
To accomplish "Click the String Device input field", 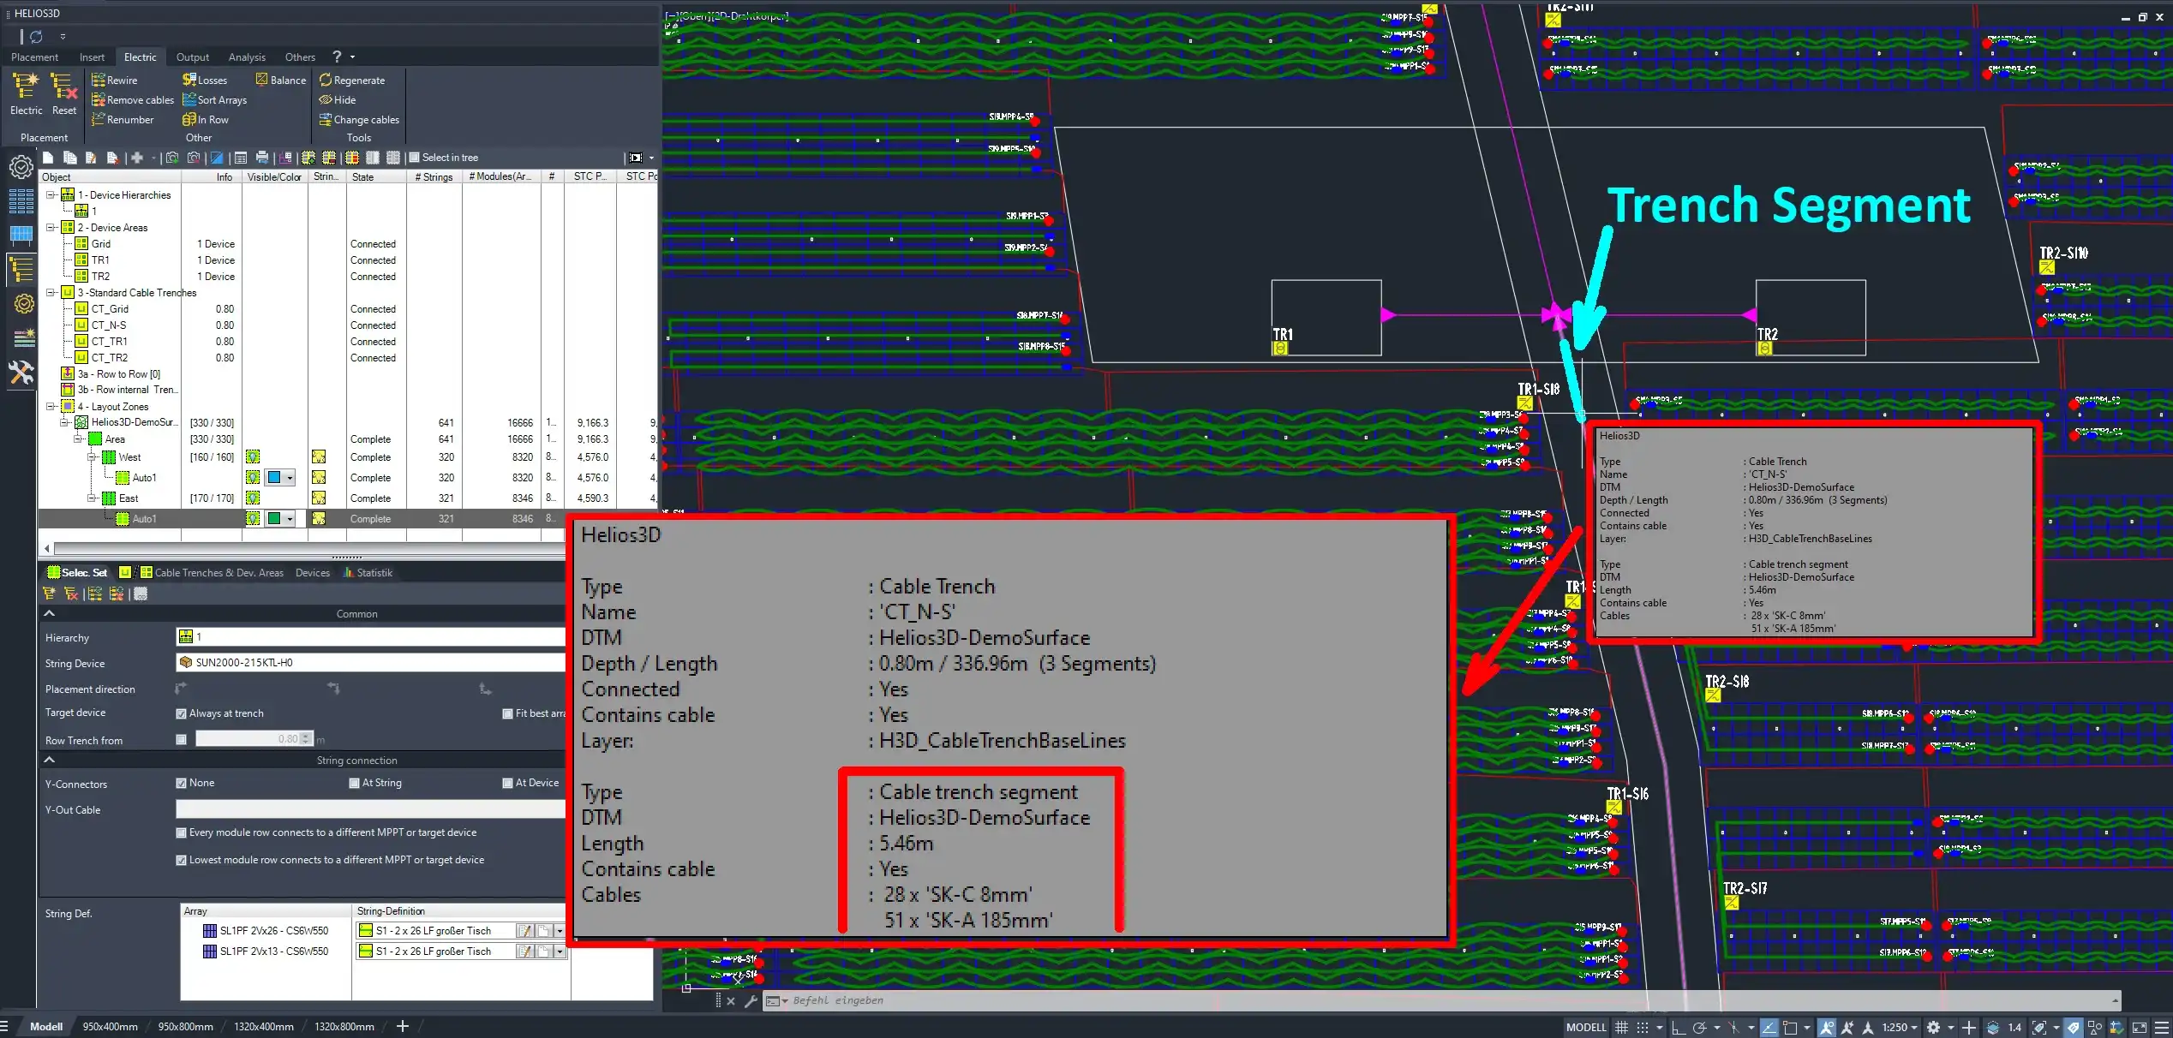I will pyautogui.click(x=368, y=663).
